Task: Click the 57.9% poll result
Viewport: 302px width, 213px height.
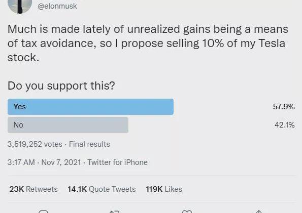Action: tap(284, 107)
